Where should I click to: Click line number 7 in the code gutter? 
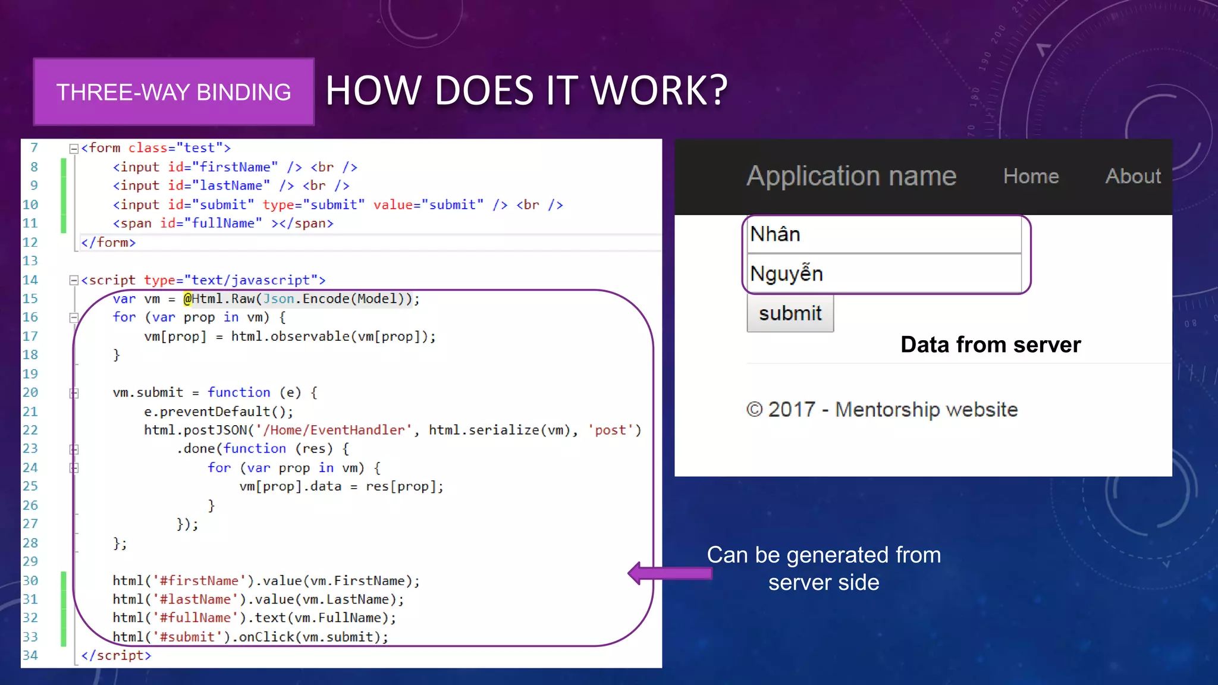tap(34, 148)
